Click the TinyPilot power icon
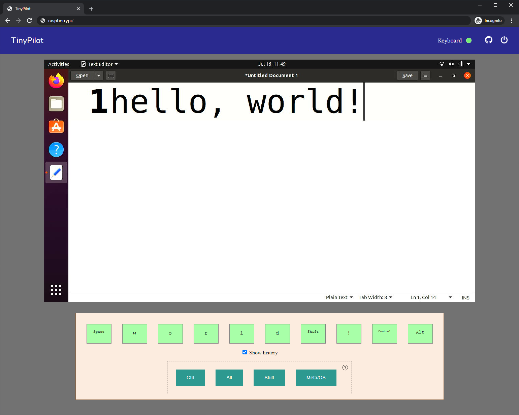This screenshot has width=519, height=415. pyautogui.click(x=504, y=40)
